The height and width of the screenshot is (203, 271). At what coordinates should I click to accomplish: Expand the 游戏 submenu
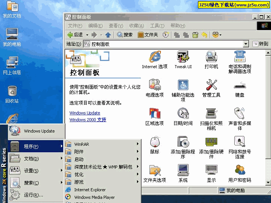[x=103, y=182]
